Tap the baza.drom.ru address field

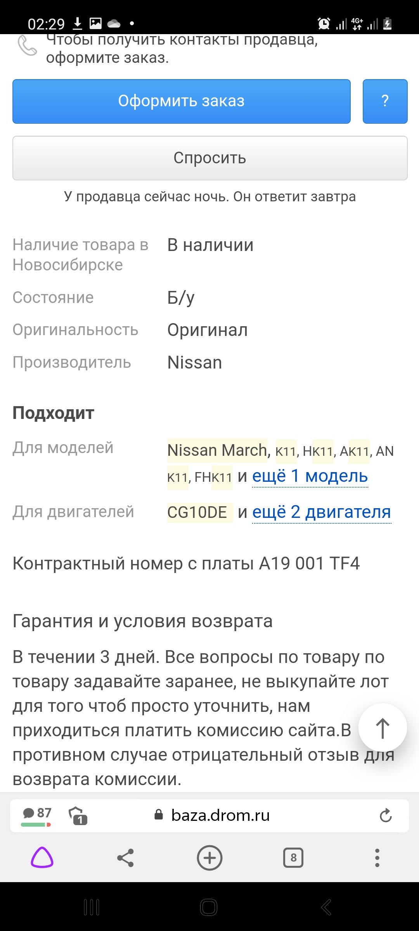220,815
